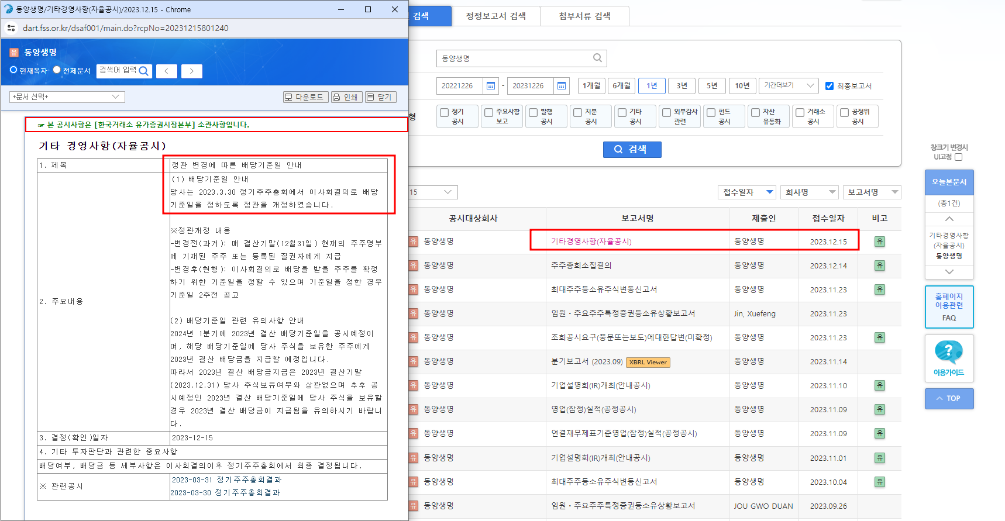Switch to the 정정보고서 검색 tab
This screenshot has width=1005, height=521.
point(495,16)
